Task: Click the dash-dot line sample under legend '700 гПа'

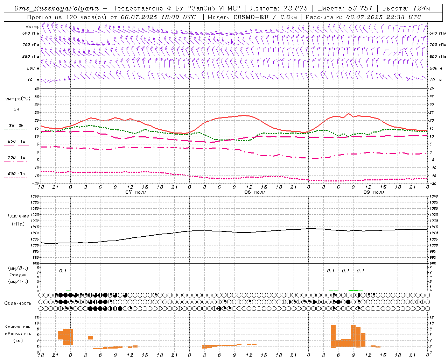Action: [x=16, y=162]
